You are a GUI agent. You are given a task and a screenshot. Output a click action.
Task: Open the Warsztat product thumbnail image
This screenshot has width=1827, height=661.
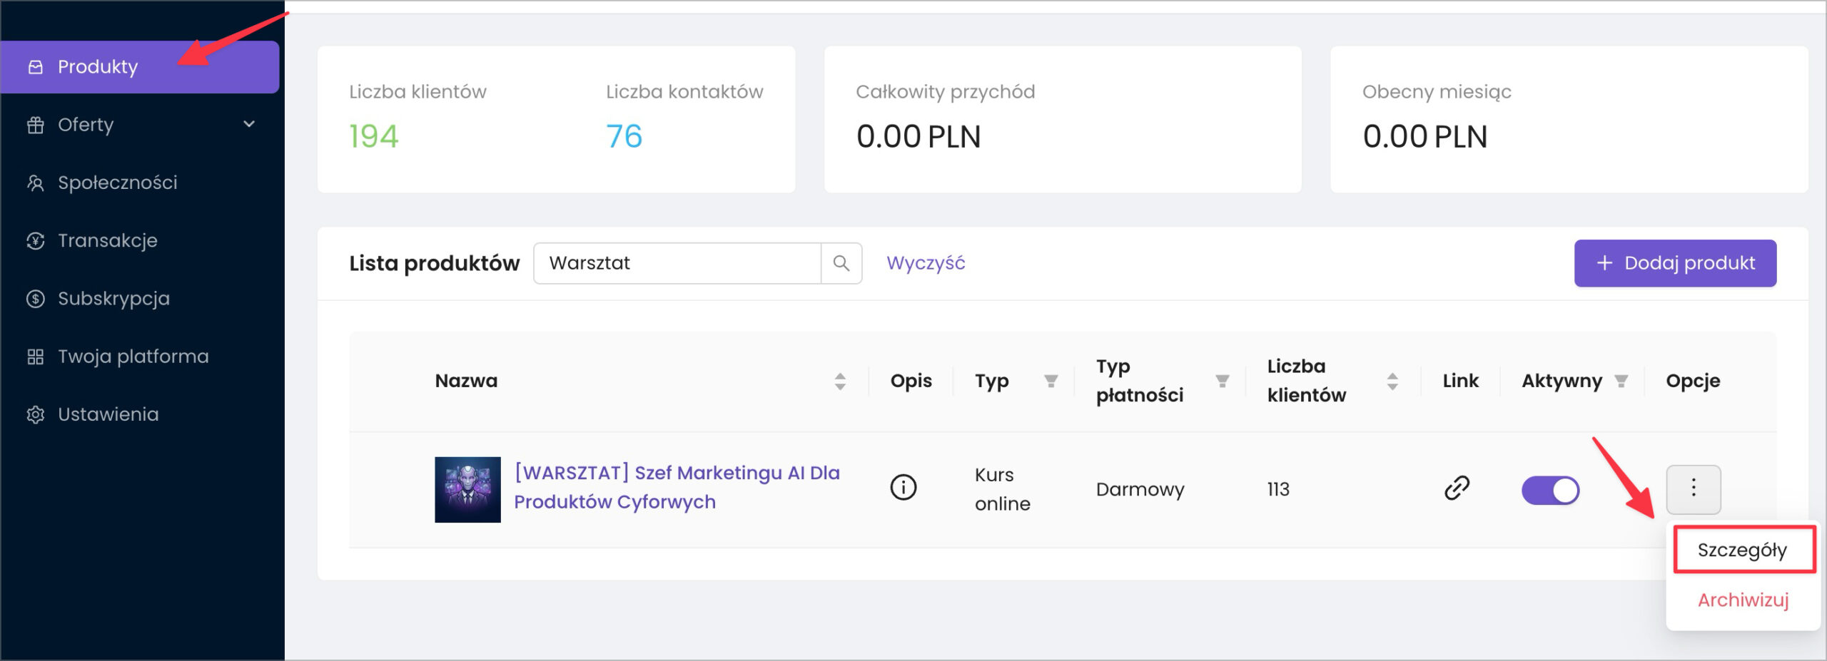click(467, 490)
